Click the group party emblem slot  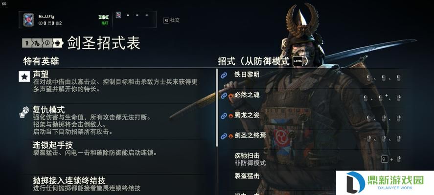(118, 15)
